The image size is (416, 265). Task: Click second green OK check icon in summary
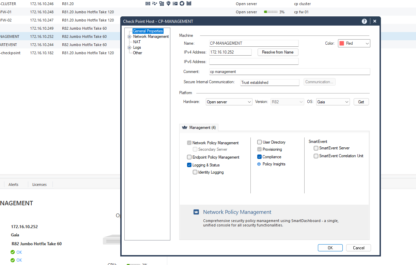pos(13,260)
